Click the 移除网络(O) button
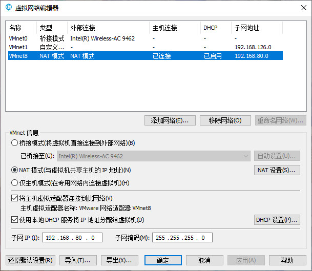This screenshot has height=271, width=312. click(x=225, y=120)
